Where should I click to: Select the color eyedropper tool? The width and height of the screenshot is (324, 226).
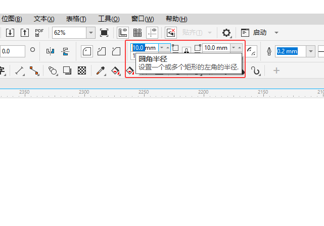101,70
